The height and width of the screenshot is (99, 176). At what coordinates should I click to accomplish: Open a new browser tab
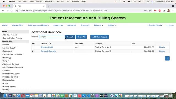click(x=49, y=6)
